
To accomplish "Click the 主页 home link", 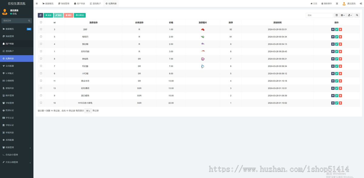I will click(x=314, y=4).
